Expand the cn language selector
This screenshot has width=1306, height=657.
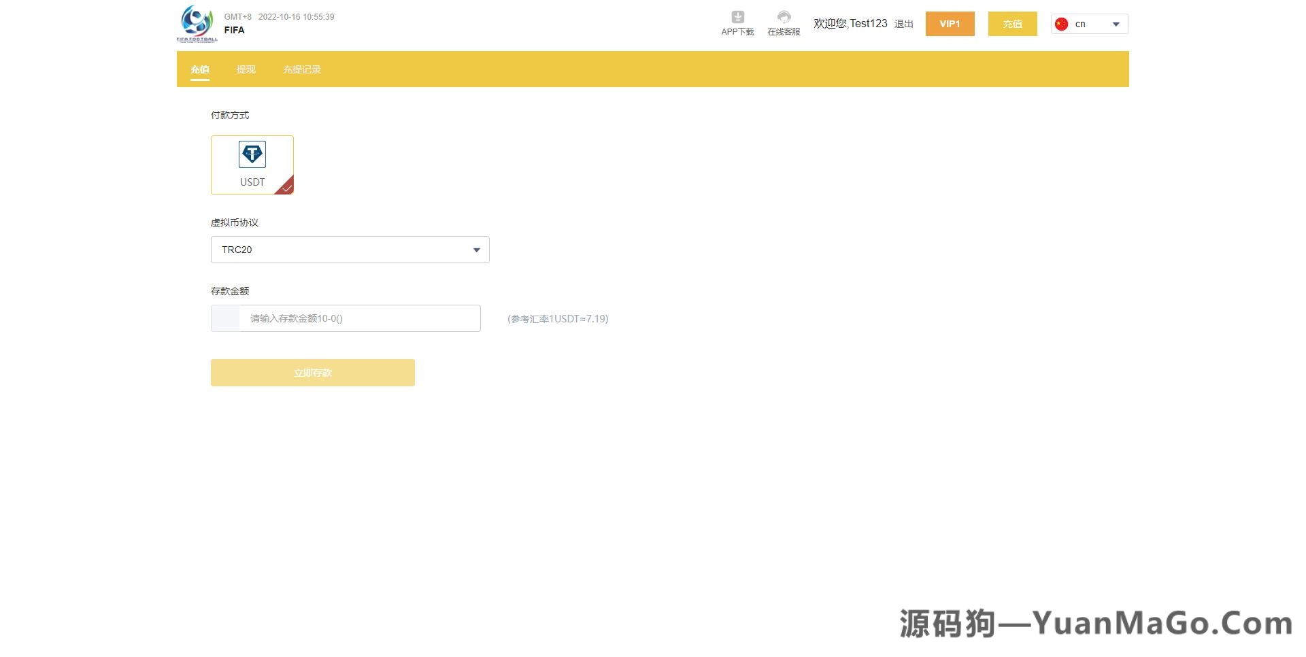coord(1089,23)
